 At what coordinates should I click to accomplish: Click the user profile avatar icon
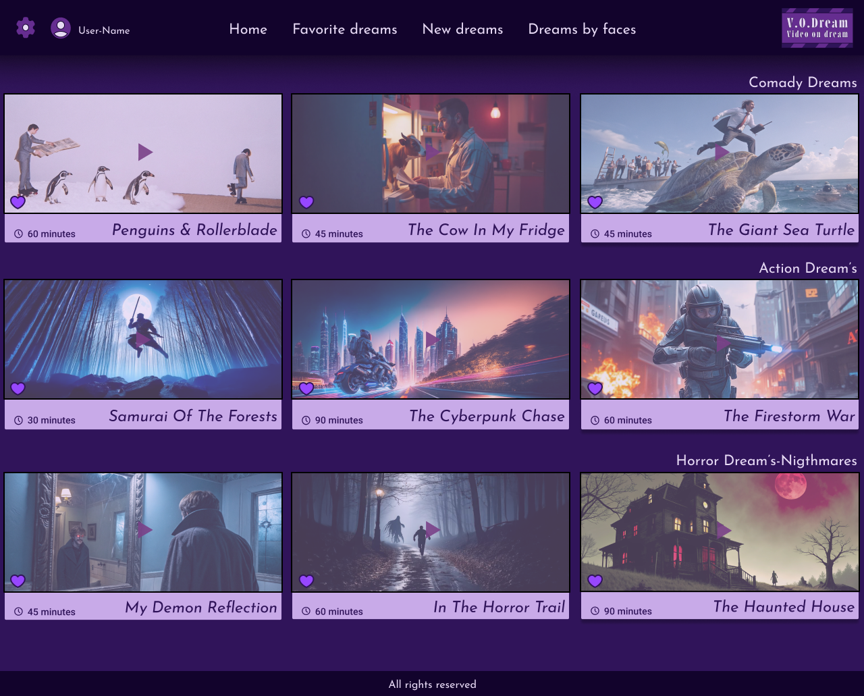point(61,28)
